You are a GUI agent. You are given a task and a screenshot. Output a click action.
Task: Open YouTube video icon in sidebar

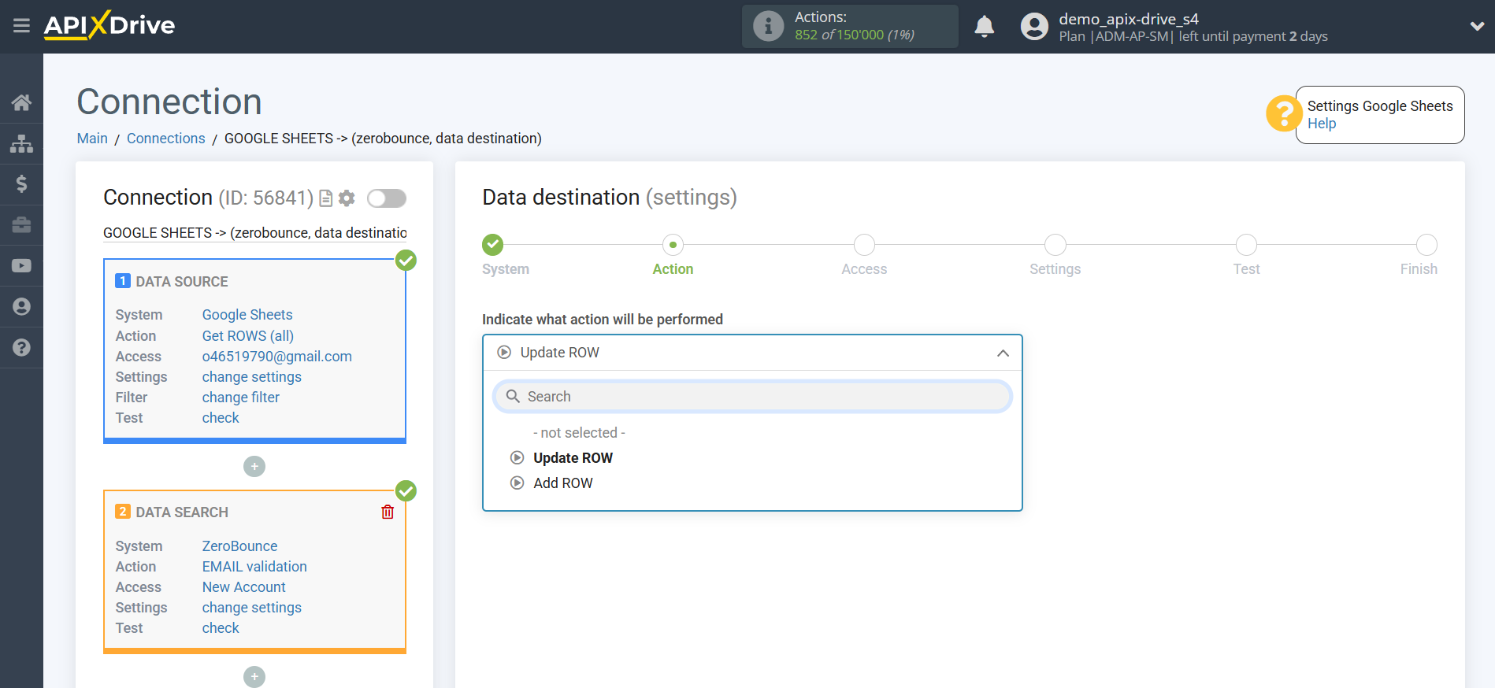(x=21, y=266)
